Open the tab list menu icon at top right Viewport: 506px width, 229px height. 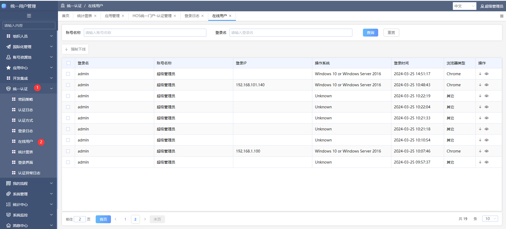tap(502, 16)
